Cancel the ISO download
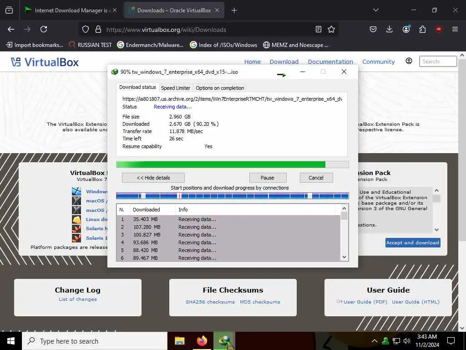This screenshot has height=350, width=466. pyautogui.click(x=316, y=178)
